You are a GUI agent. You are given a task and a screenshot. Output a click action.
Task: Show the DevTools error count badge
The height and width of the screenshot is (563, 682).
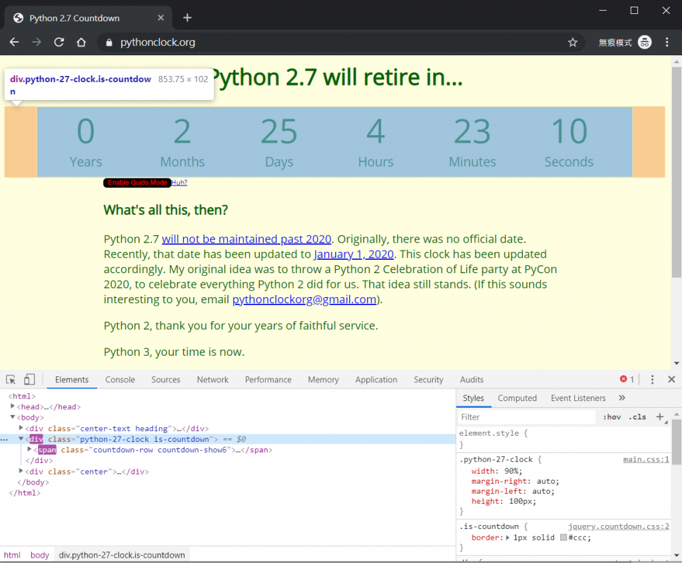click(627, 379)
